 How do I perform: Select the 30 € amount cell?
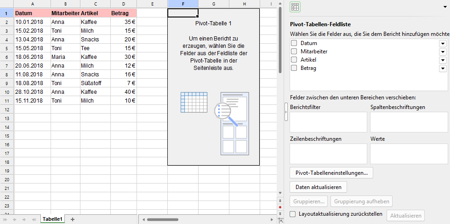click(124, 57)
